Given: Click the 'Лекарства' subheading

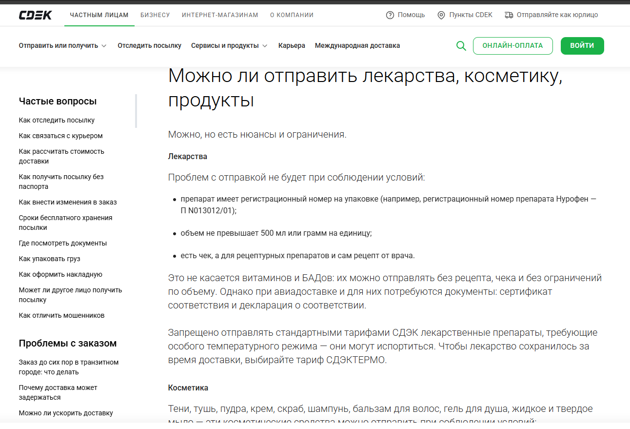Looking at the screenshot, I should (x=188, y=157).
